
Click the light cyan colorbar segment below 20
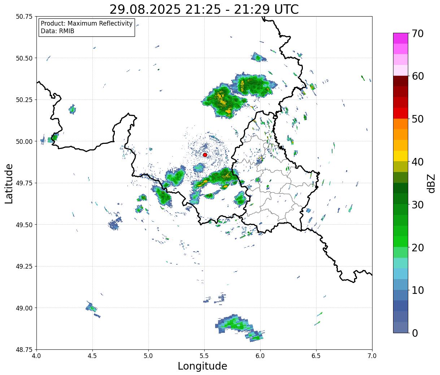(401, 263)
